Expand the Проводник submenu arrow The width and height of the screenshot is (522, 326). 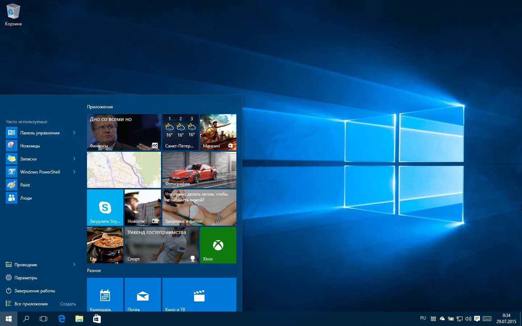click(74, 265)
